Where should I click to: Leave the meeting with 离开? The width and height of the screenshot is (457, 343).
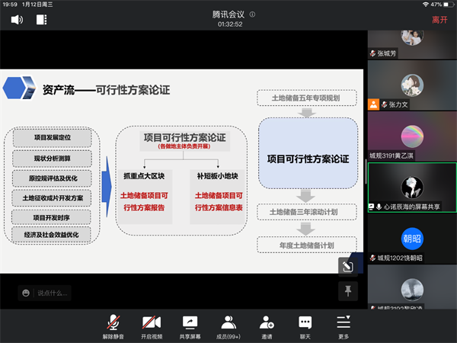point(439,20)
